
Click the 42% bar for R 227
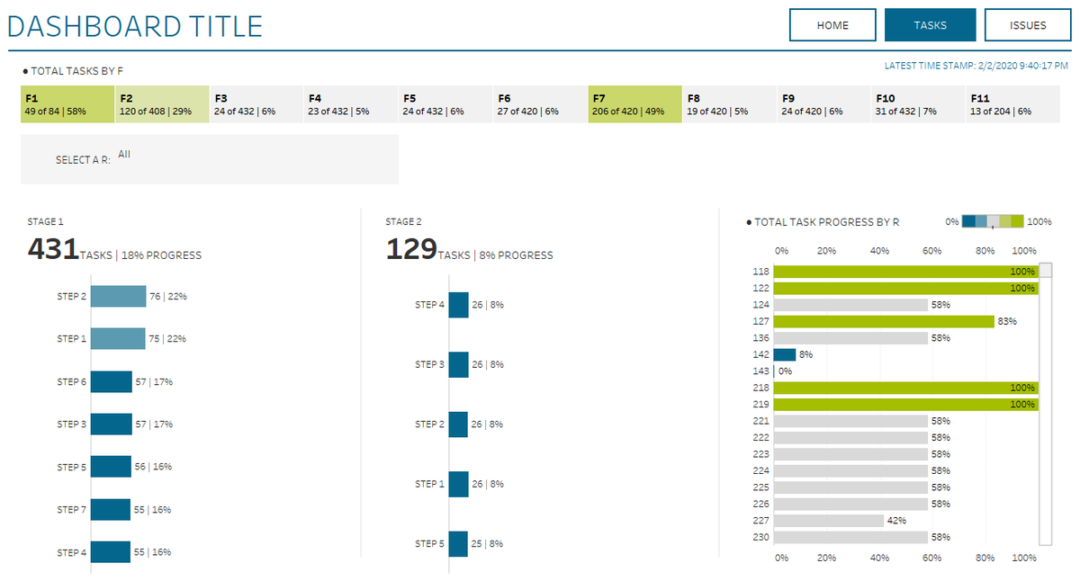(829, 521)
